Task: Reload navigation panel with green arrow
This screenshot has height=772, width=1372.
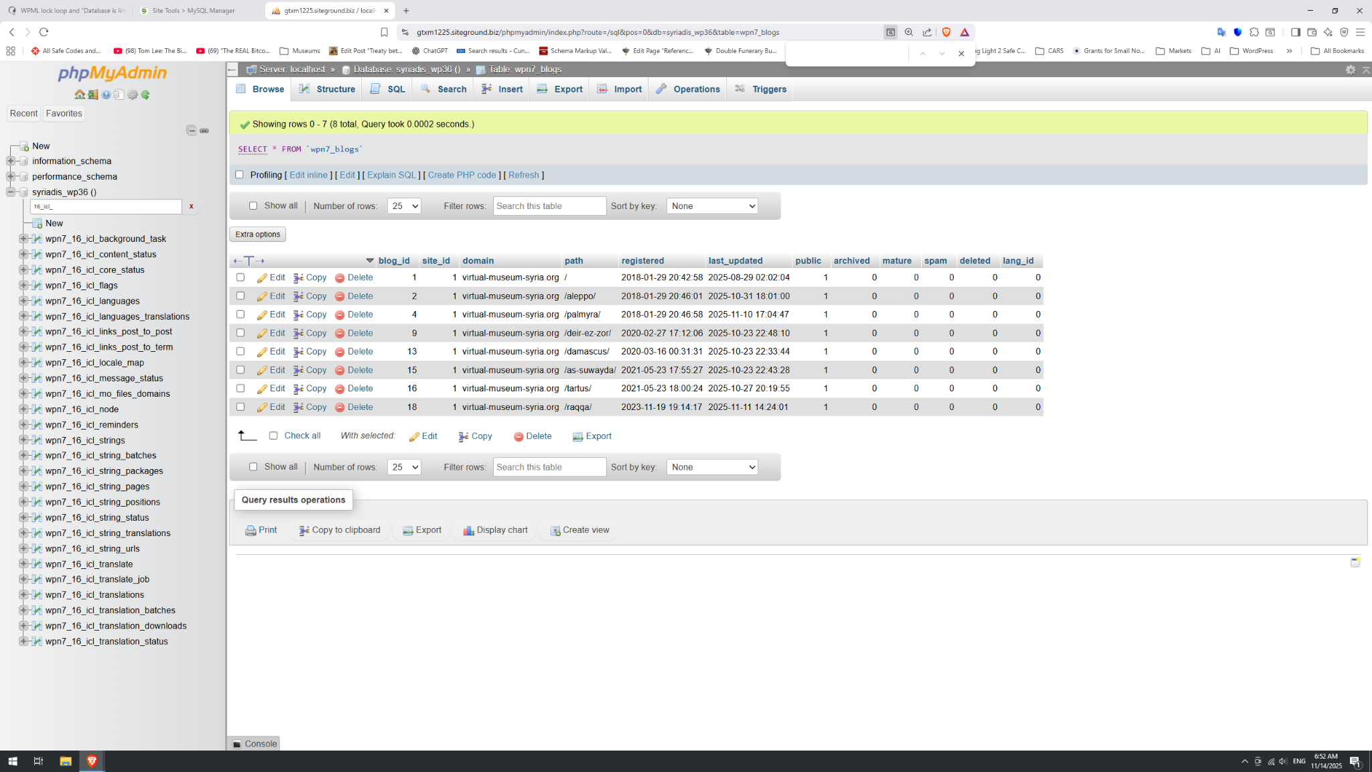Action: pyautogui.click(x=145, y=95)
